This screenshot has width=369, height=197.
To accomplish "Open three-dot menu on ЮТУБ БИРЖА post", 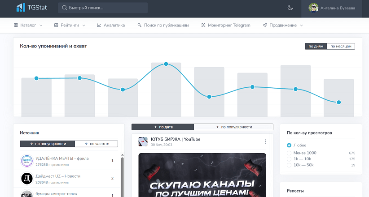I will pyautogui.click(x=265, y=141).
